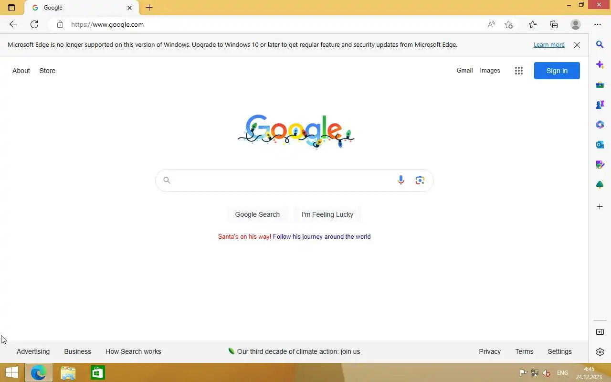Open the Settings footer menu

pos(559,351)
